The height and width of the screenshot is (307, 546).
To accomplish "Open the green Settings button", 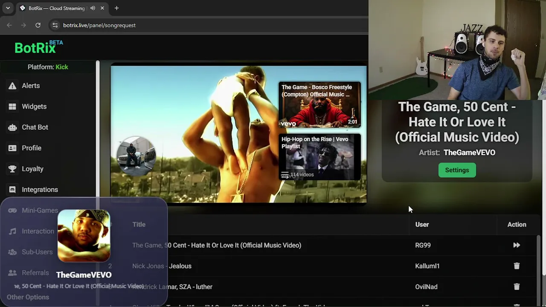I will (x=457, y=170).
